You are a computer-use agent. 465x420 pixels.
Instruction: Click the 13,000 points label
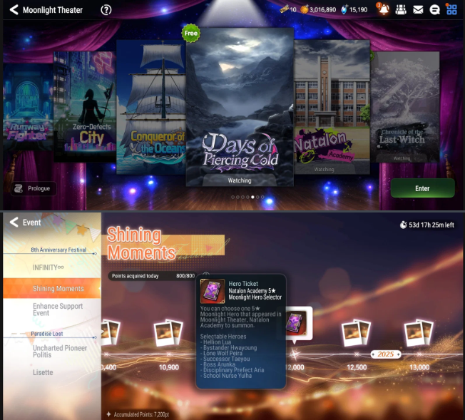pos(419,367)
